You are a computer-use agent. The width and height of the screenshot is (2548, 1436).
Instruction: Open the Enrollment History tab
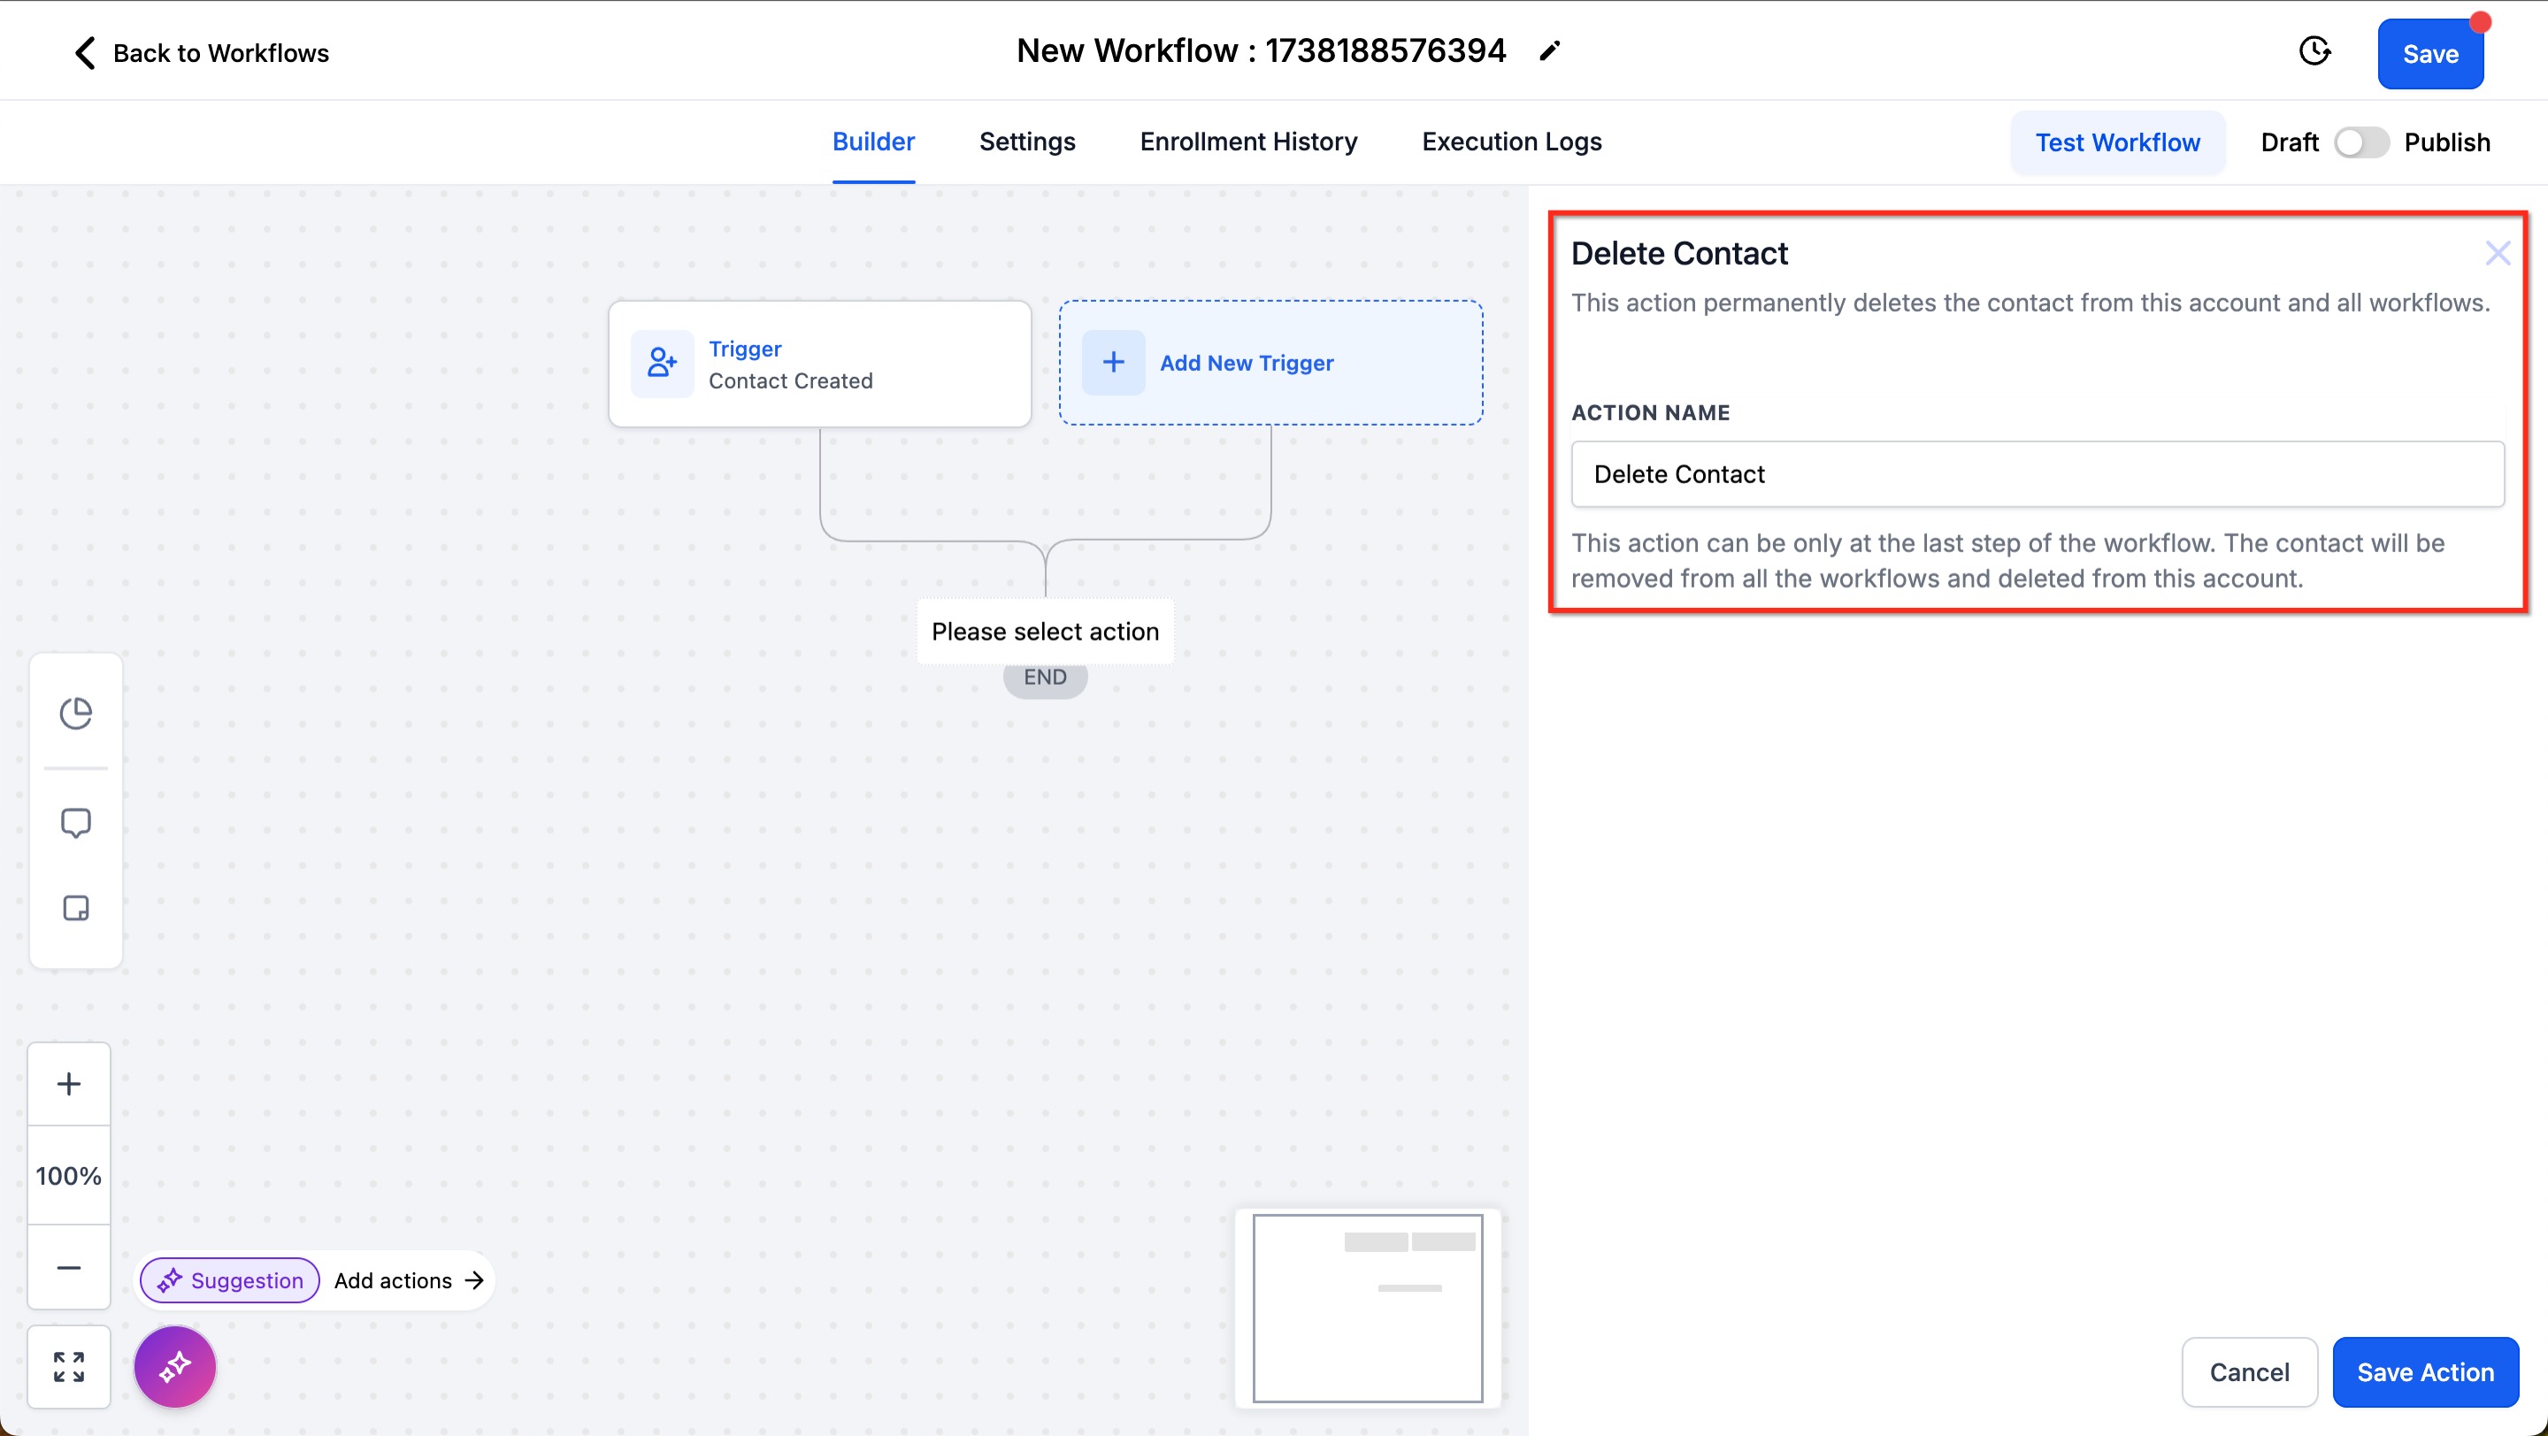(x=1248, y=142)
